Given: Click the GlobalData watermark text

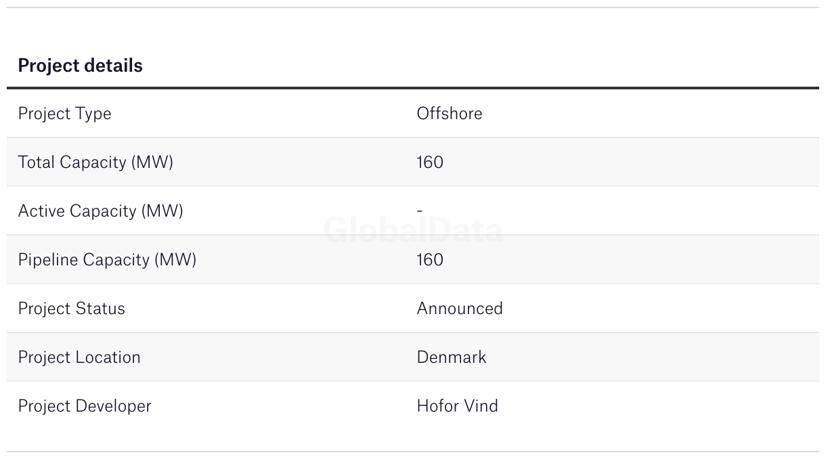Looking at the screenshot, I should coord(413,230).
